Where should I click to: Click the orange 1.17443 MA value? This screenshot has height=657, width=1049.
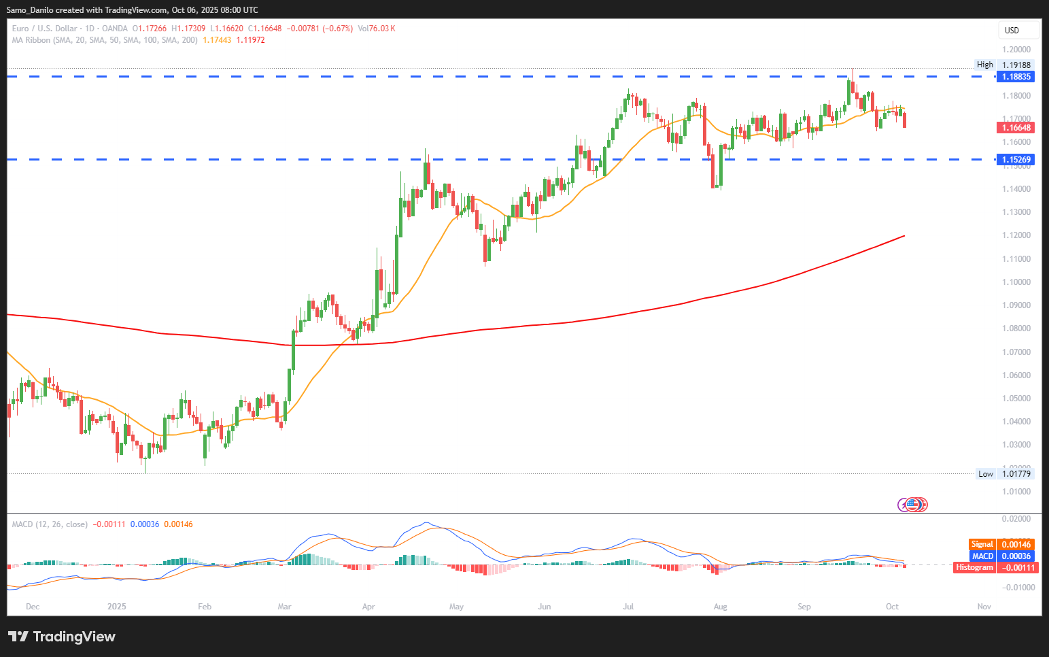pyautogui.click(x=217, y=40)
